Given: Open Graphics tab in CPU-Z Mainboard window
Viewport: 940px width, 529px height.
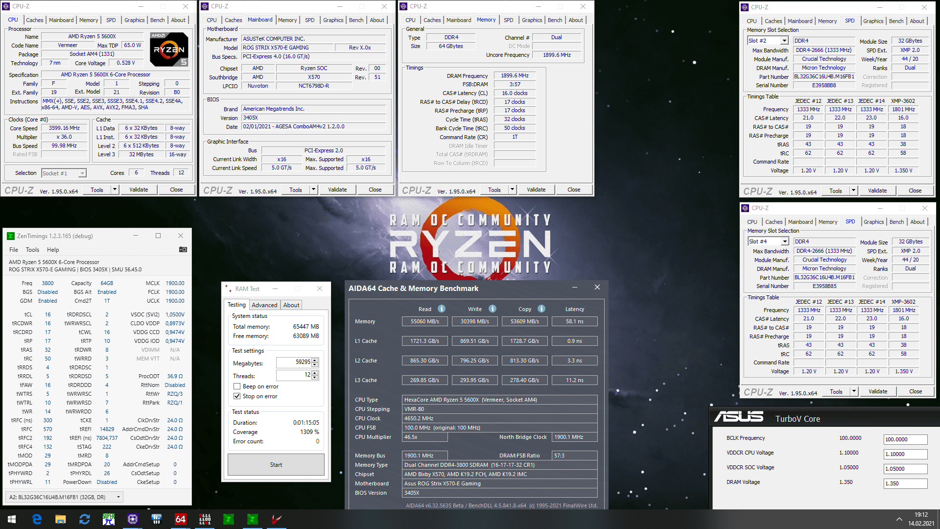Looking at the screenshot, I should (333, 20).
